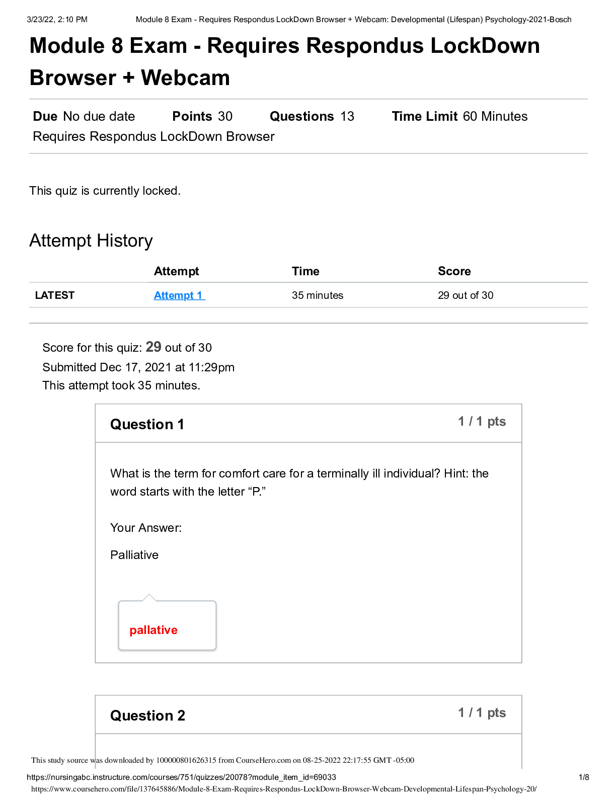Click Question 1's 1 / 1 pts label
This screenshot has width=616, height=797.
[482, 422]
